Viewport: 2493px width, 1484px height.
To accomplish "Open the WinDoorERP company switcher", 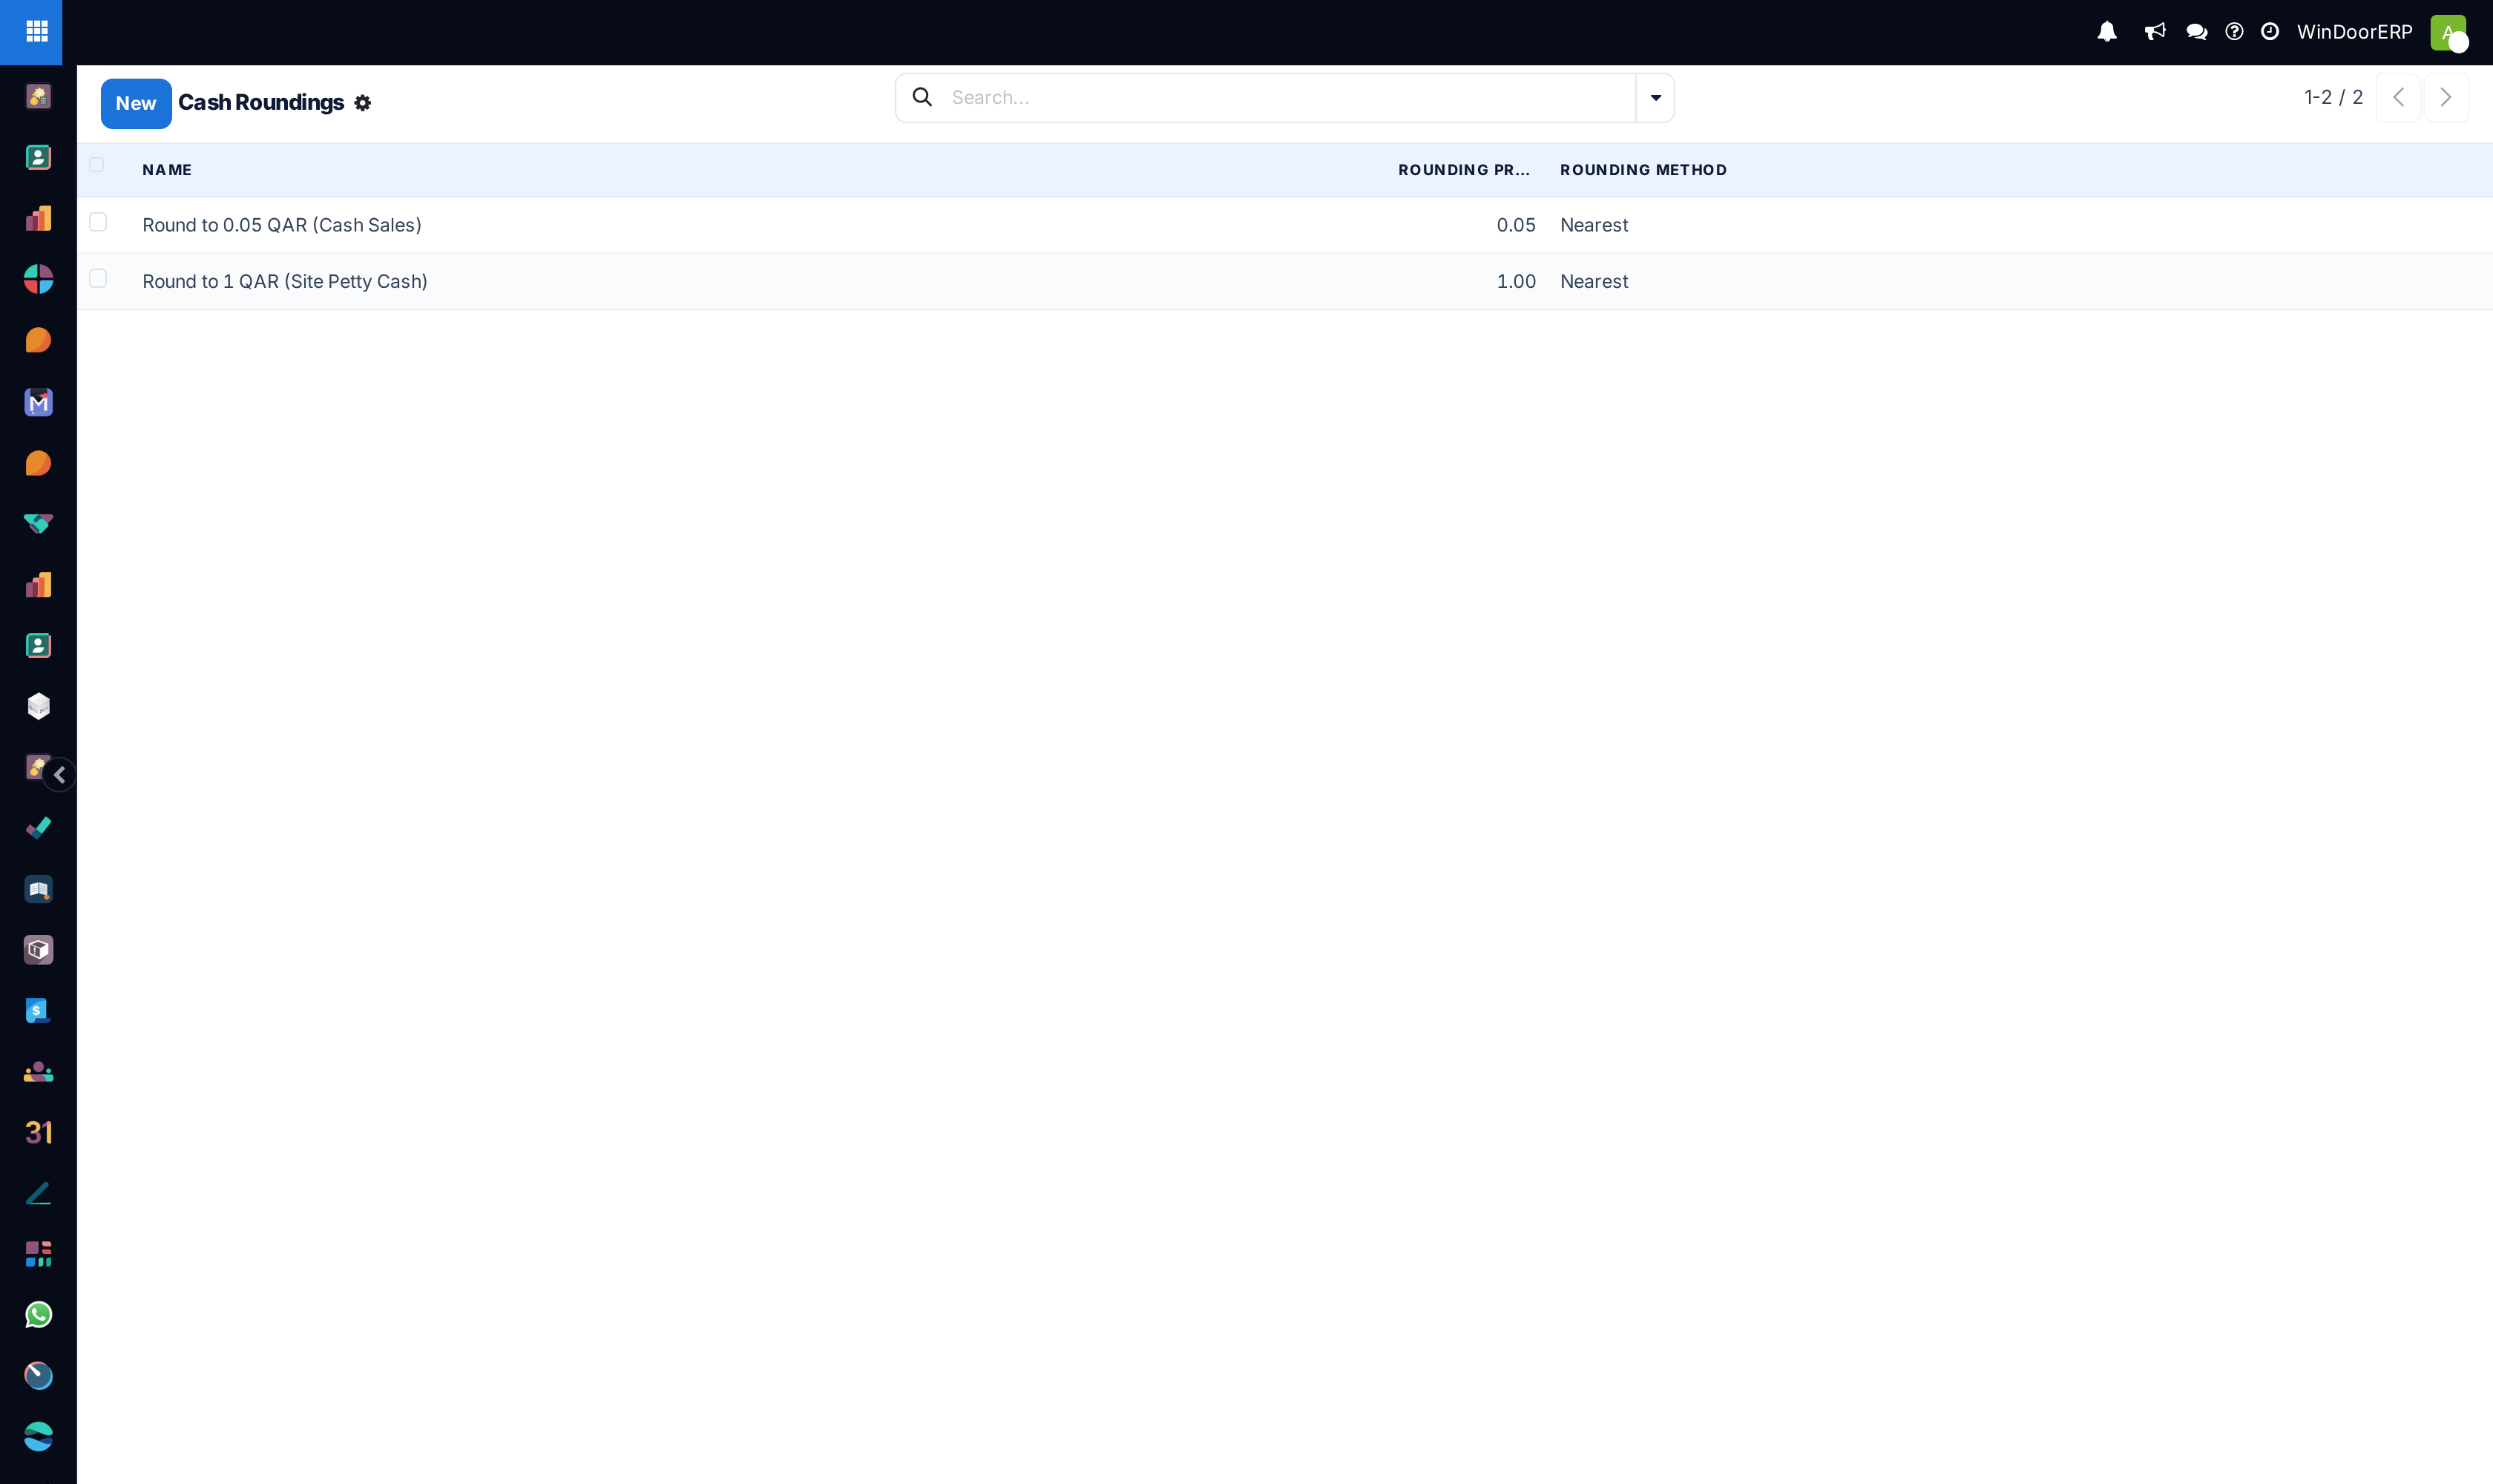I will point(2354,32).
